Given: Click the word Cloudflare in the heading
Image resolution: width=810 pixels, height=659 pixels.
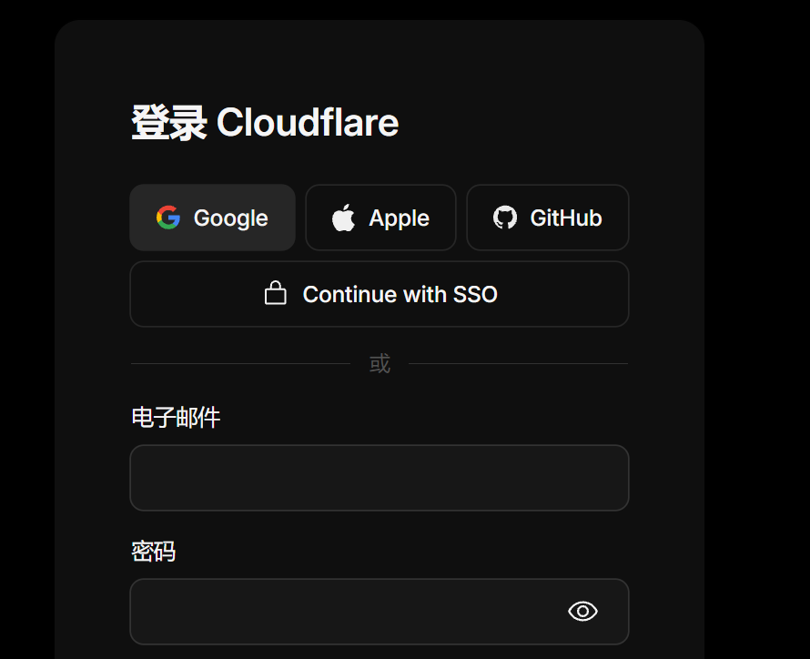Looking at the screenshot, I should click(308, 123).
